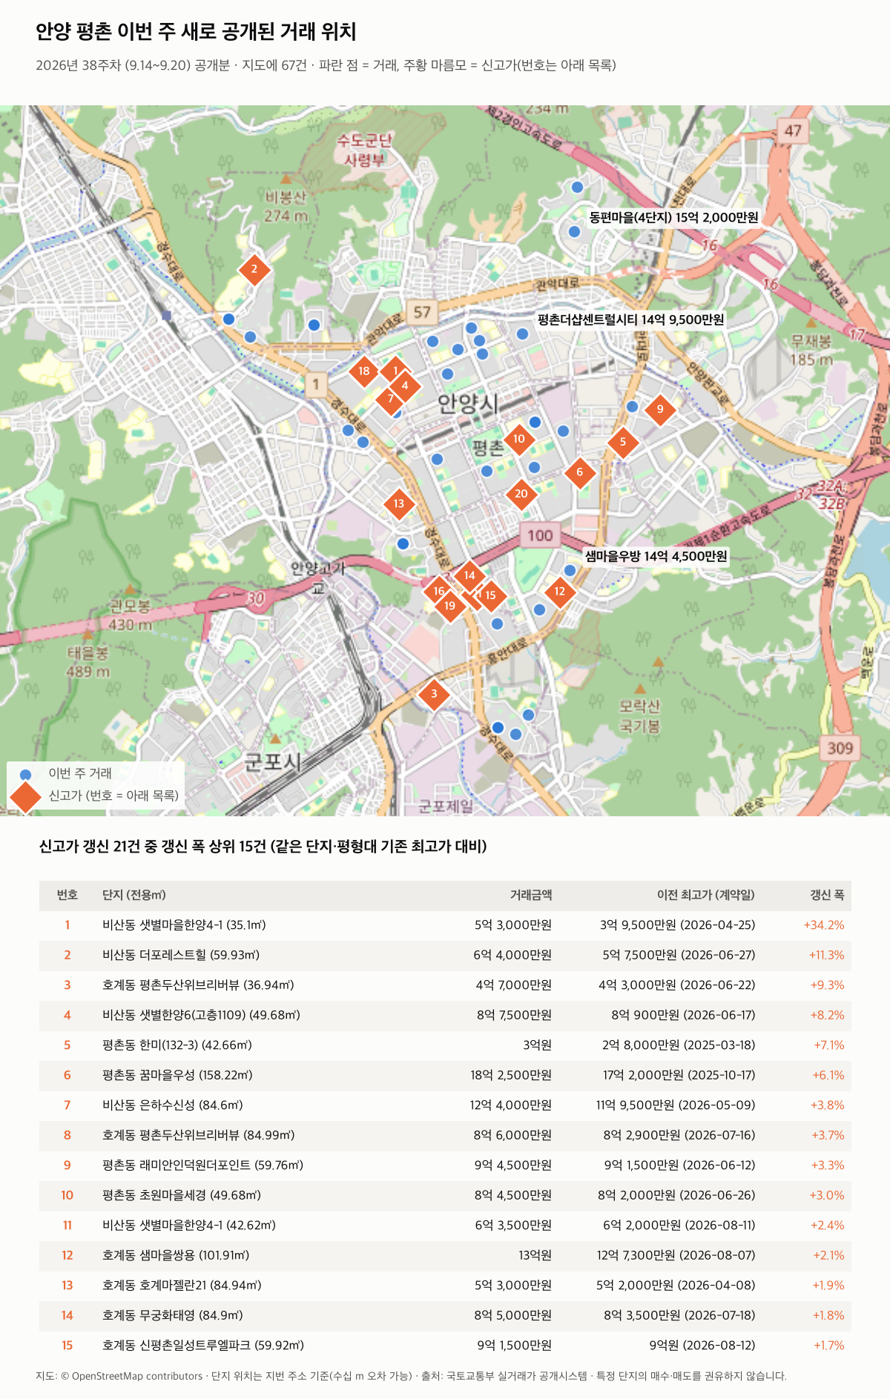This screenshot has width=890, height=1399.
Task: Click the '평촌더샵센트럴시티 14억 9,500만원' label
Action: coord(630,320)
